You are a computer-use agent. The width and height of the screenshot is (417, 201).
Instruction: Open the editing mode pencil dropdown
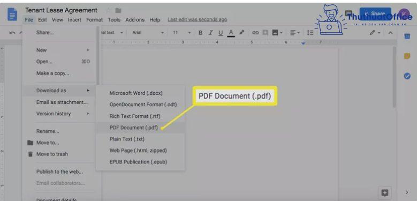click(x=375, y=33)
